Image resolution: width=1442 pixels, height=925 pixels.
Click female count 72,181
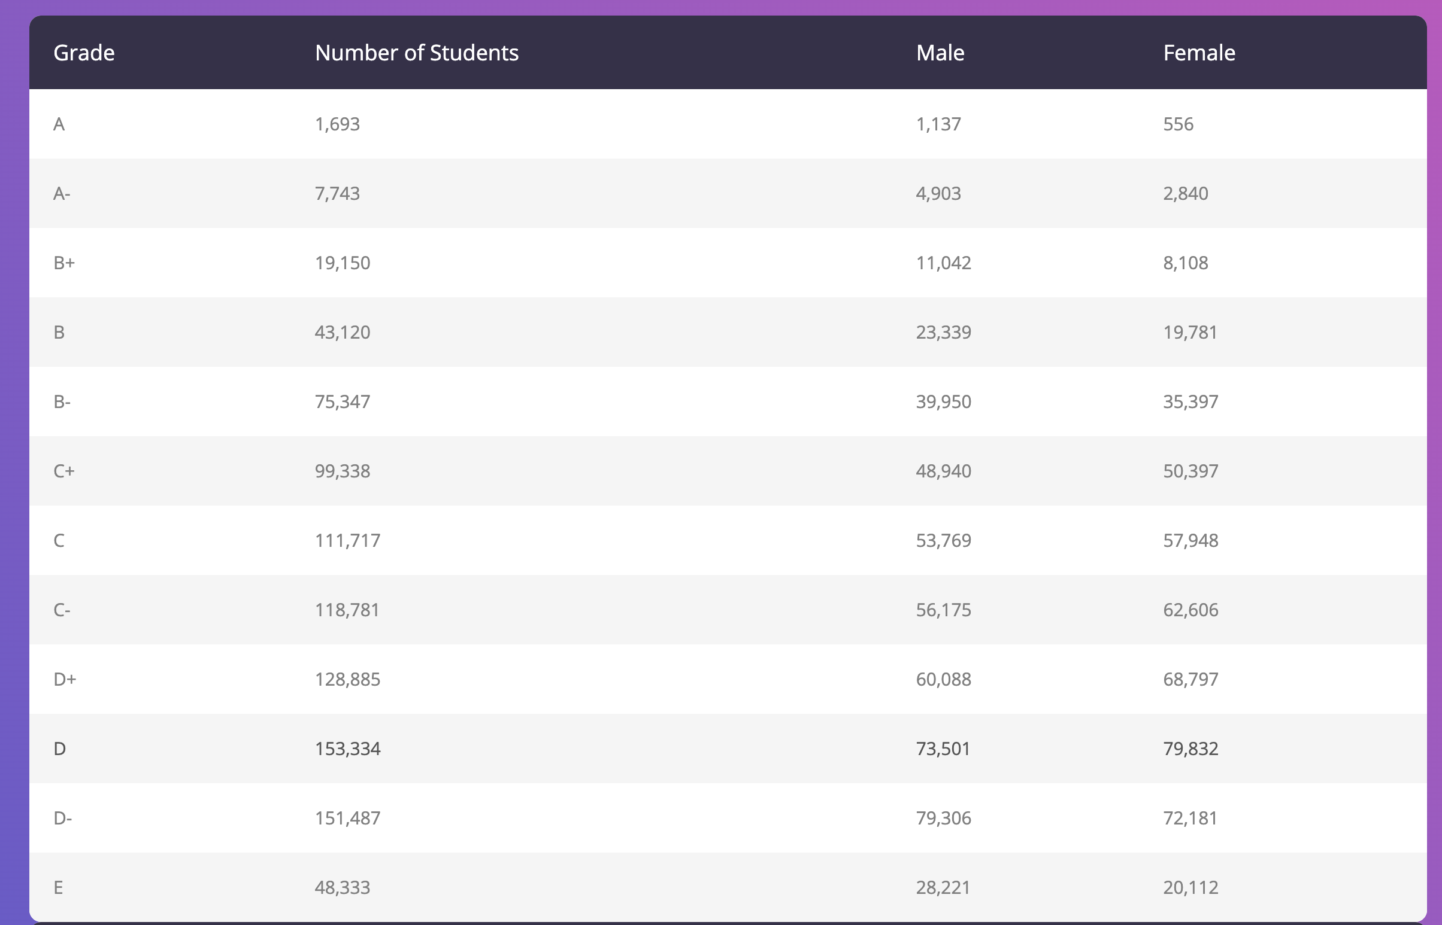(1190, 818)
